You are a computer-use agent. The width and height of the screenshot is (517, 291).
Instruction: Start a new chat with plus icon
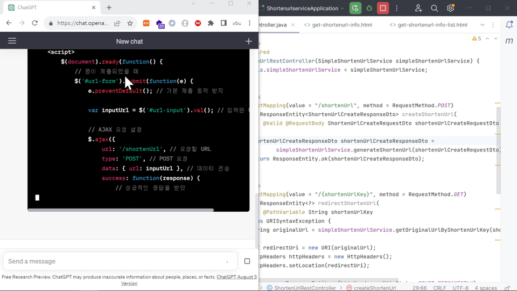tap(248, 41)
